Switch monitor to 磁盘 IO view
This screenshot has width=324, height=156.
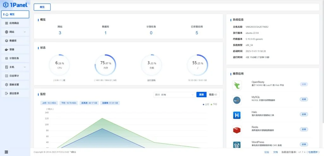tap(213, 95)
